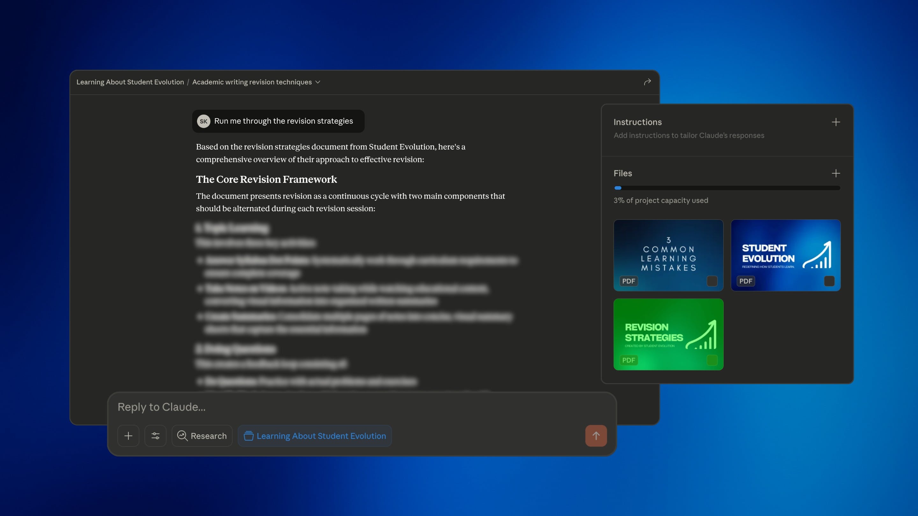The width and height of the screenshot is (918, 516).
Task: Open the Instructions section heading
Action: (x=637, y=122)
